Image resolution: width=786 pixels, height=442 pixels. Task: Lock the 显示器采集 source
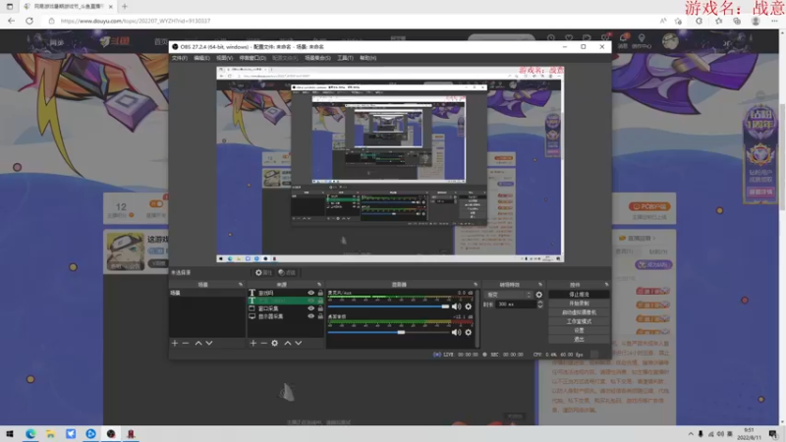tap(320, 316)
